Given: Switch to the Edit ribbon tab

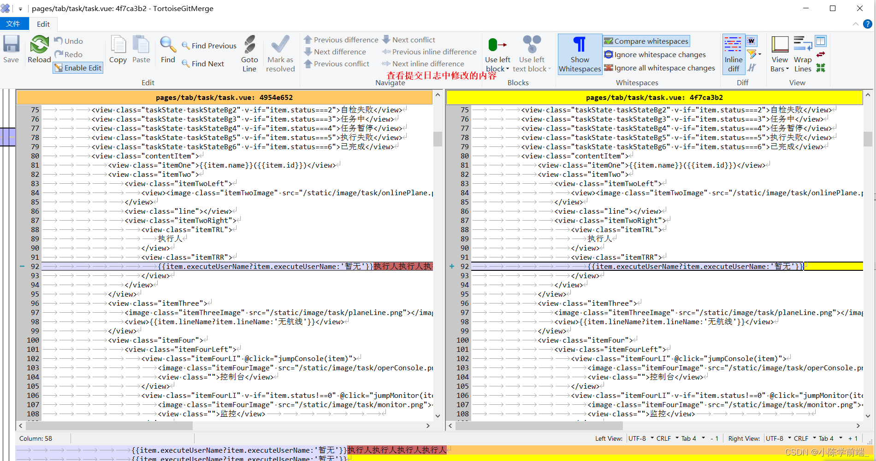Looking at the screenshot, I should coord(43,24).
